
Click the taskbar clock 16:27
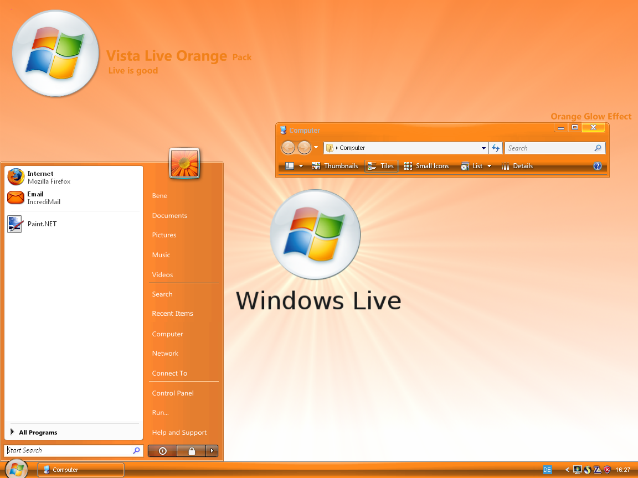[x=623, y=470]
